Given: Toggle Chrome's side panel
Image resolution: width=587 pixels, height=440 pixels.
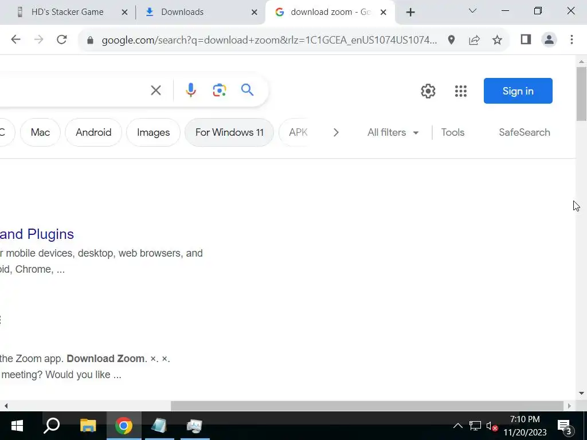Looking at the screenshot, I should coord(526,40).
